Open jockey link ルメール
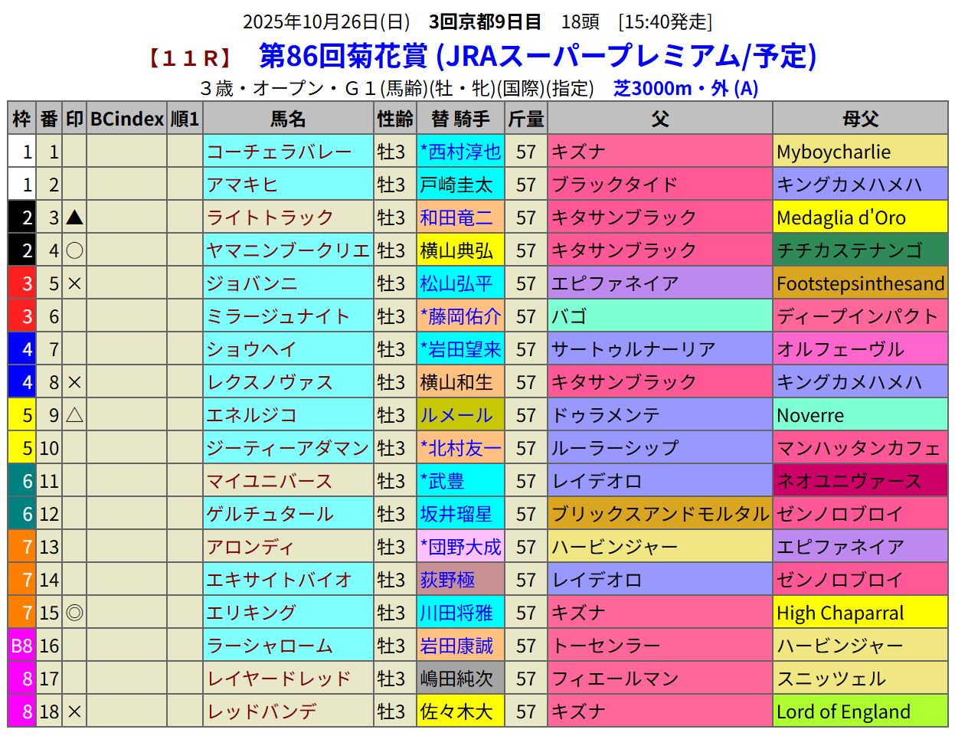The width and height of the screenshot is (955, 736). (456, 415)
